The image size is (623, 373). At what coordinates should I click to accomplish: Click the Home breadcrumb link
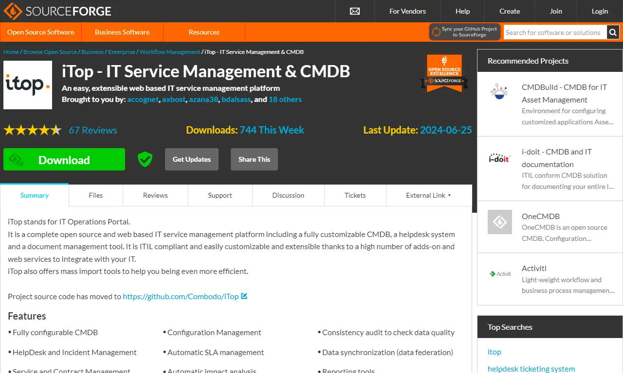(x=11, y=52)
